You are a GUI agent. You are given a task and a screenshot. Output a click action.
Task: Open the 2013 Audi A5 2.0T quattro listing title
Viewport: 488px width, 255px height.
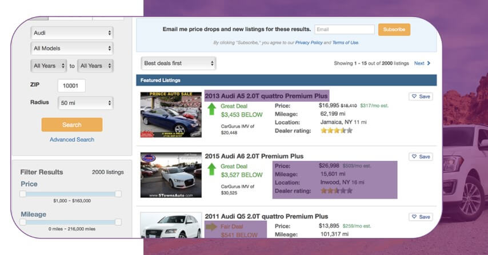tap(266, 96)
